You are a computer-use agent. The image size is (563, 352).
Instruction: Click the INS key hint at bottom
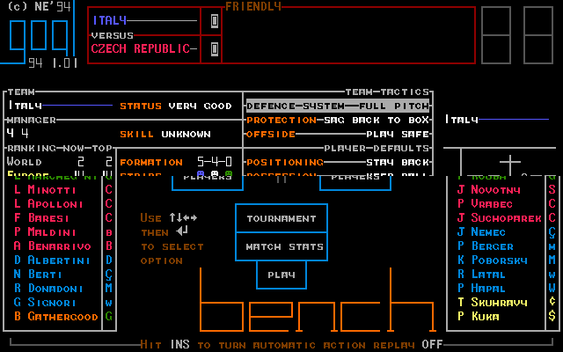point(179,344)
